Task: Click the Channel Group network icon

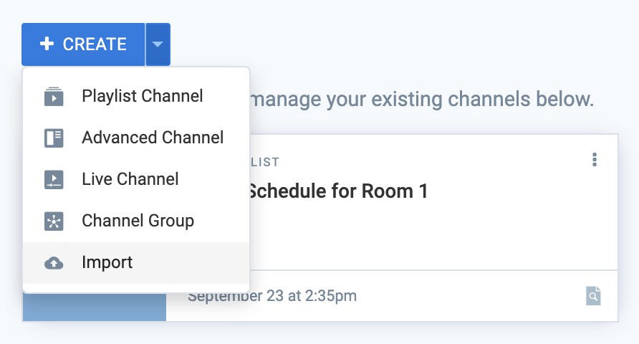Action: coord(54,221)
